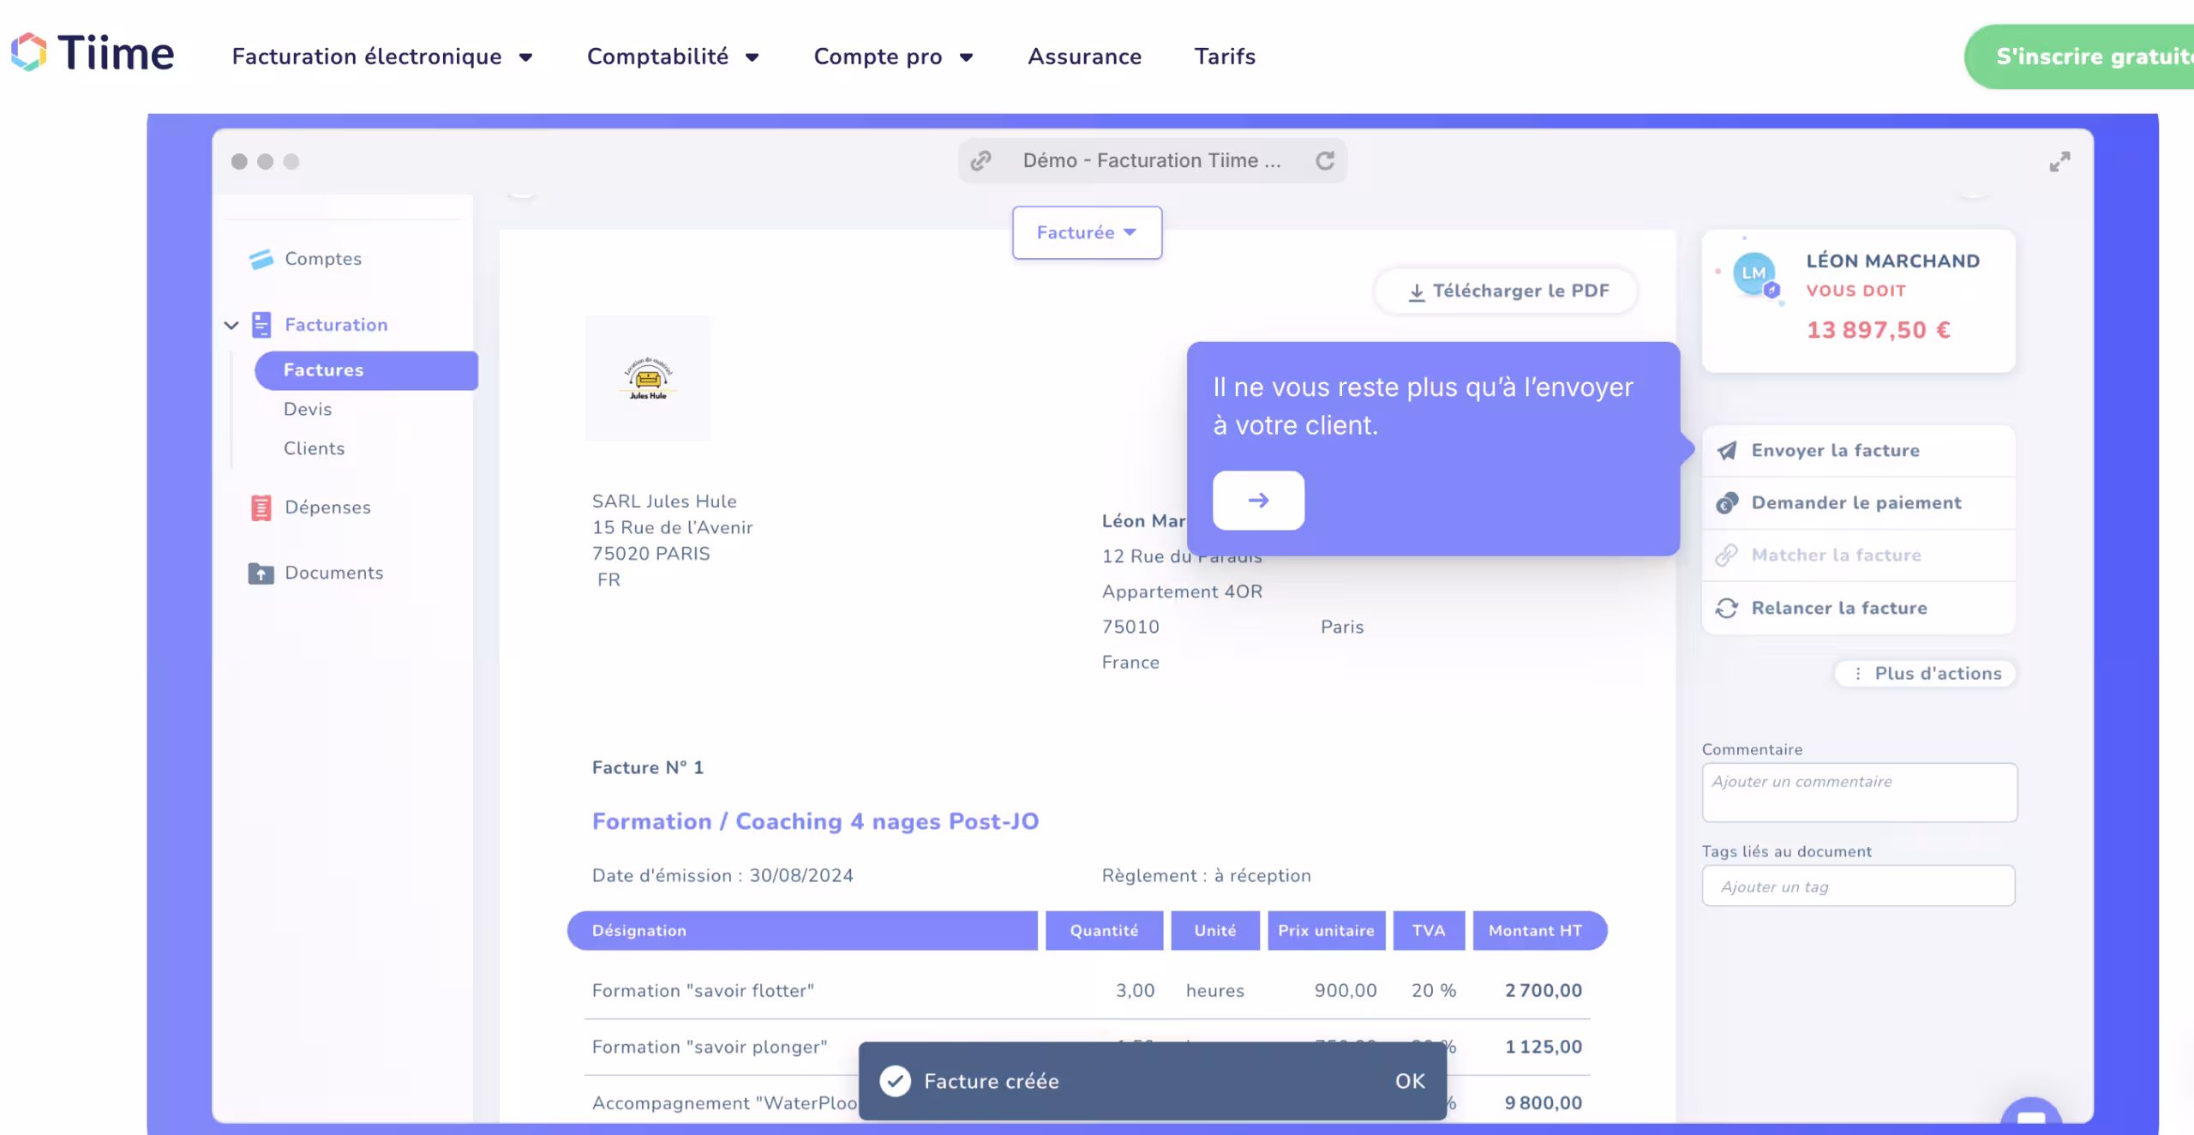Click the Formation "savoir plonger" row label
This screenshot has height=1135, width=2194.
pyautogui.click(x=710, y=1048)
